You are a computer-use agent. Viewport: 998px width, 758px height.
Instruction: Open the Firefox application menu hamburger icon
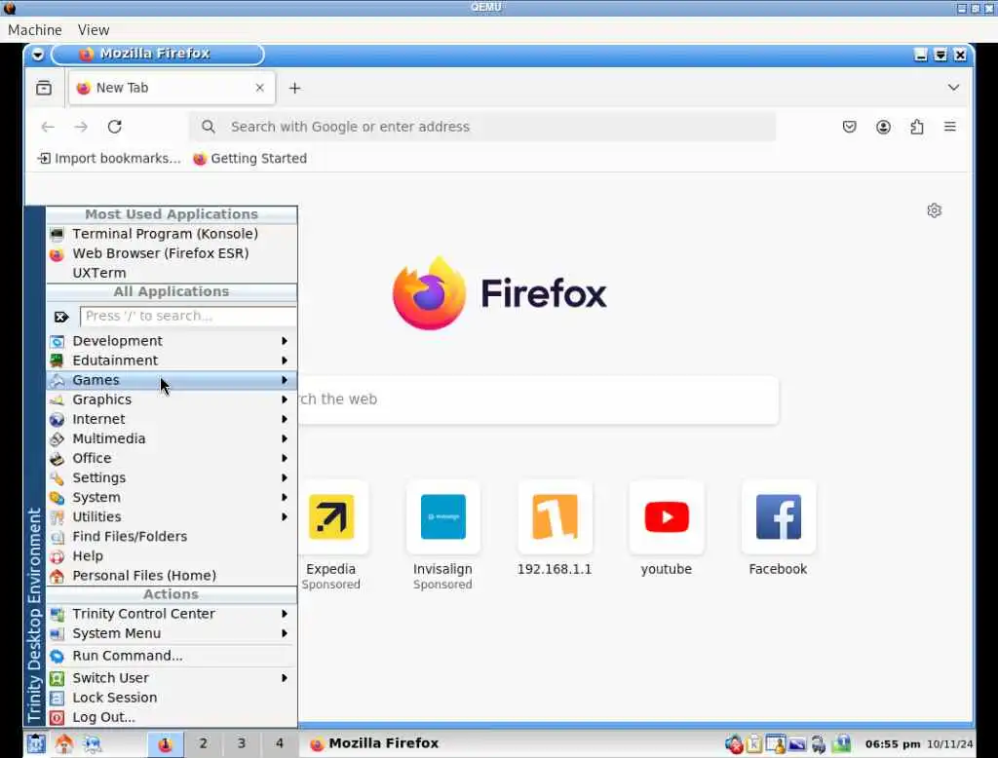[x=949, y=127]
